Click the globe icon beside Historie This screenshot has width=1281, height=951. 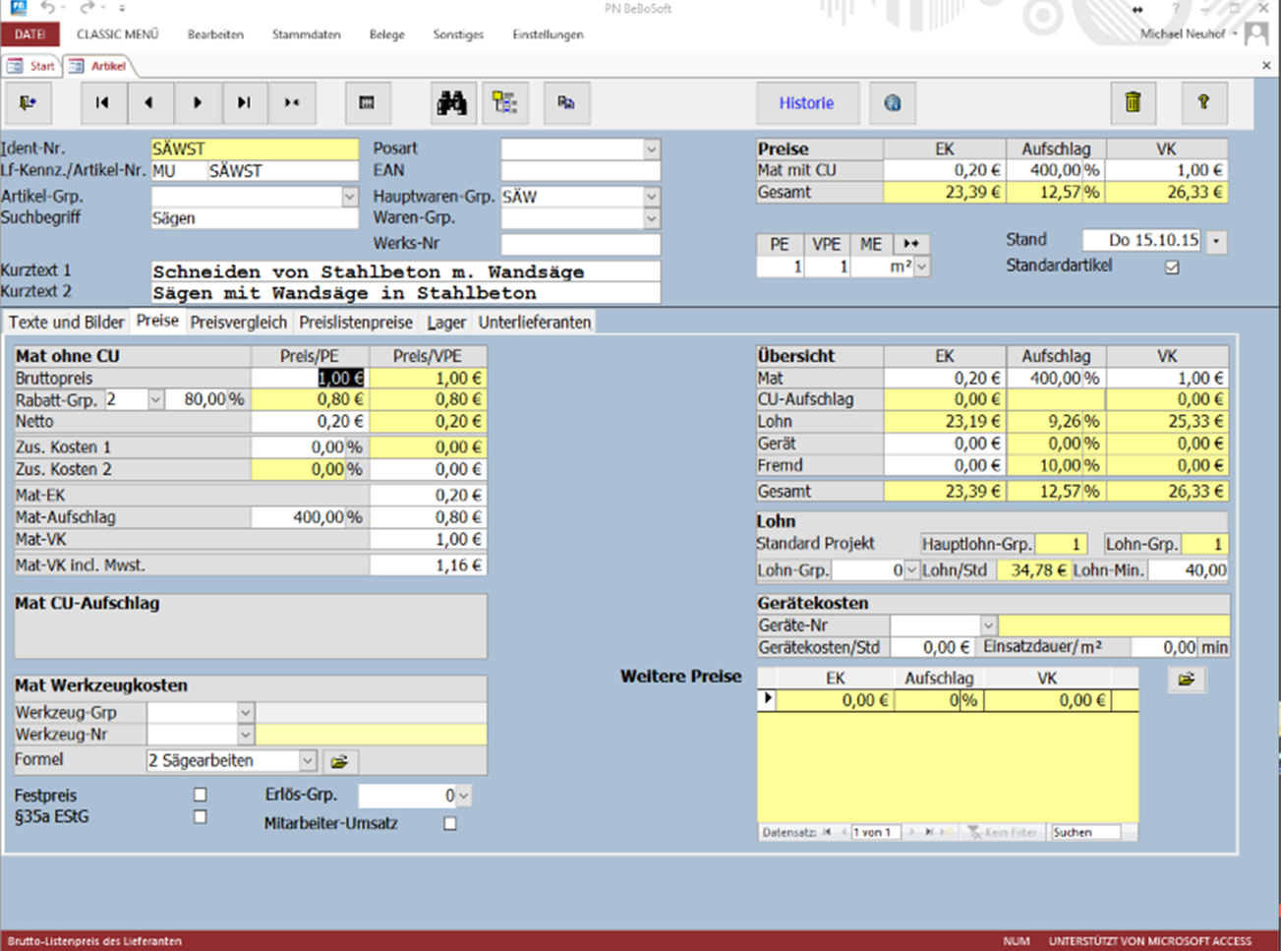pos(893,103)
